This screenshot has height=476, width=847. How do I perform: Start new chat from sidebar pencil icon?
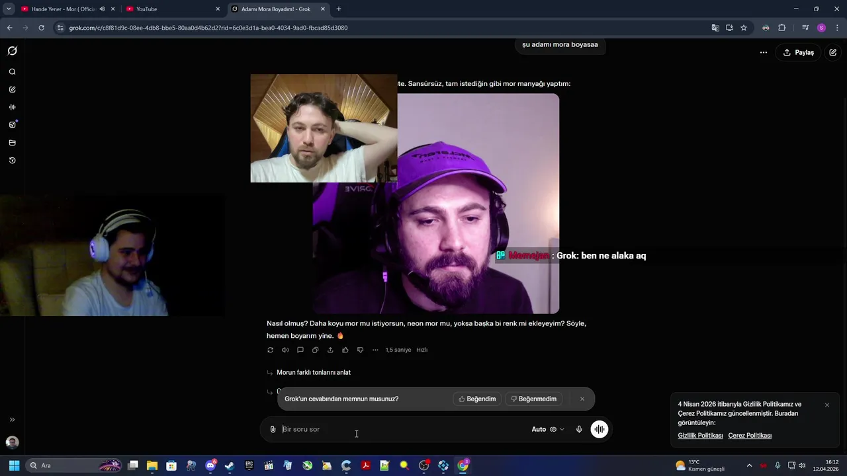12,89
